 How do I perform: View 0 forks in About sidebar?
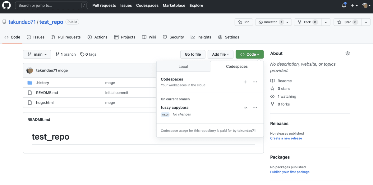click(280, 104)
